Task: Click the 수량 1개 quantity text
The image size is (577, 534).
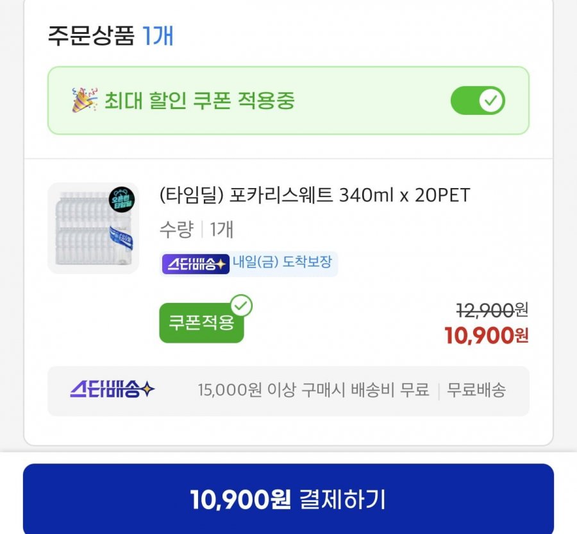Action: click(x=196, y=229)
